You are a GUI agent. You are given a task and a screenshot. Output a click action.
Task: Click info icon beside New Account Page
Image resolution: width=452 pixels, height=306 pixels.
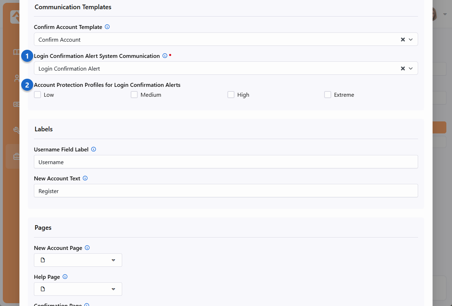click(x=87, y=248)
